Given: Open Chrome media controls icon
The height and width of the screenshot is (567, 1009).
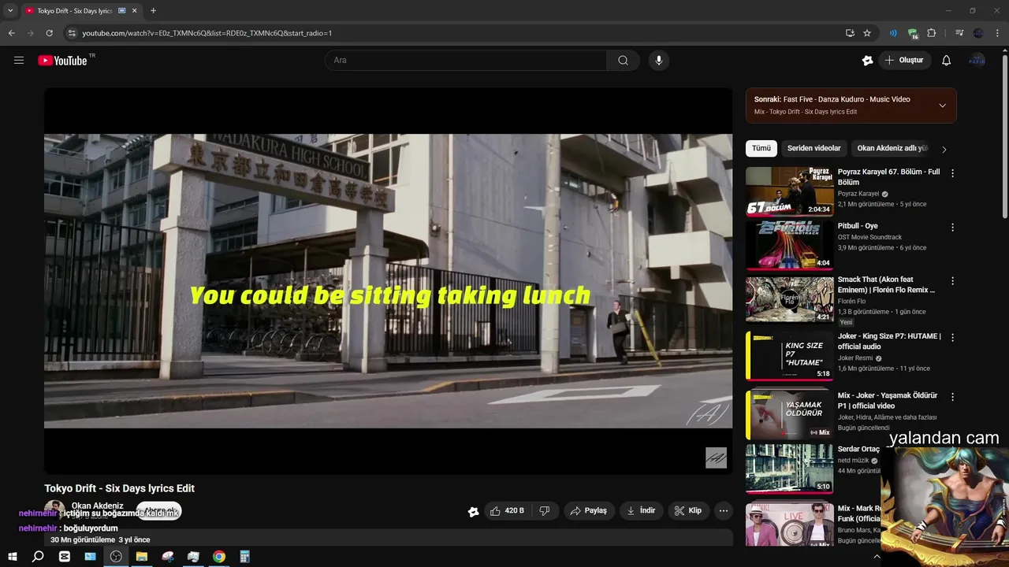Looking at the screenshot, I should pyautogui.click(x=959, y=33).
